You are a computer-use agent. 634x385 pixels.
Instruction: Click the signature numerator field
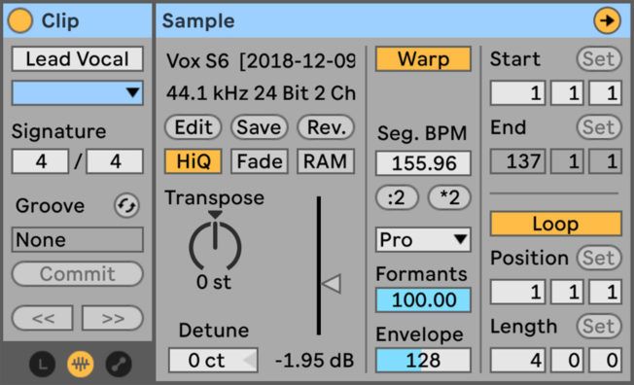[x=40, y=161]
